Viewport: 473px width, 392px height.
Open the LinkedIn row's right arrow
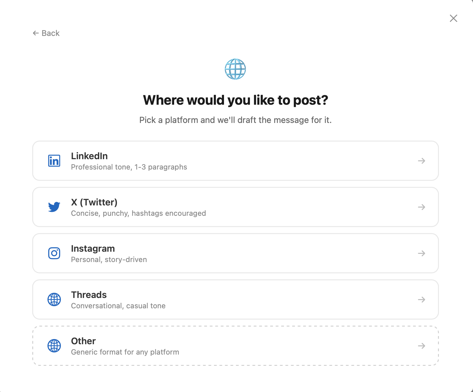tap(422, 161)
